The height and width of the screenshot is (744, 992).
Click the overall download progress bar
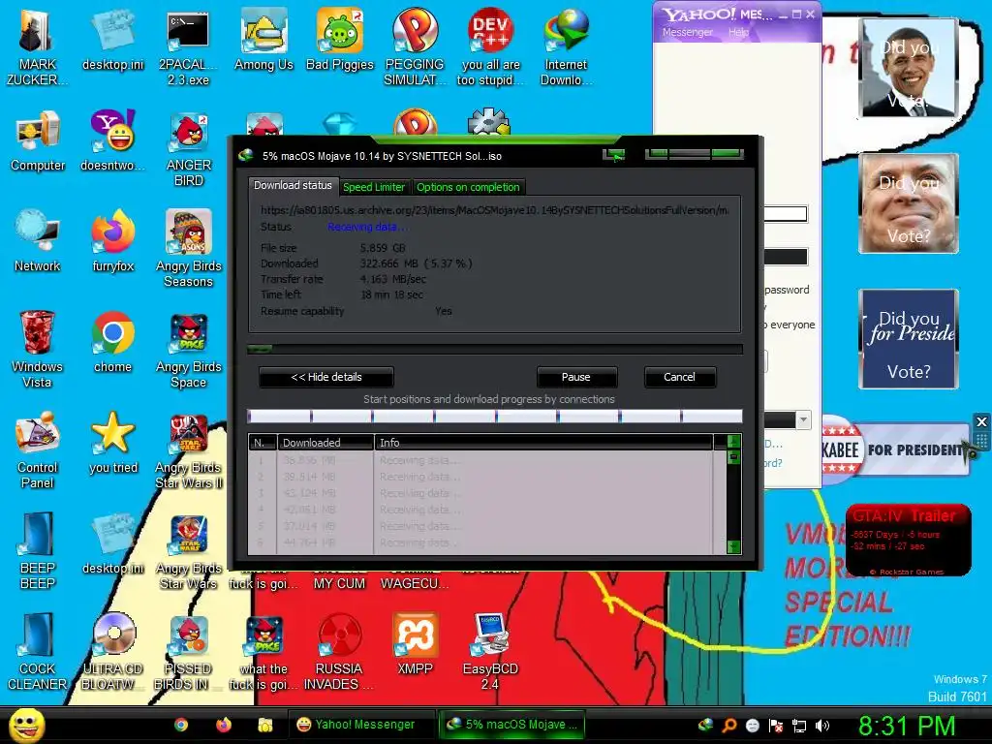pos(495,349)
